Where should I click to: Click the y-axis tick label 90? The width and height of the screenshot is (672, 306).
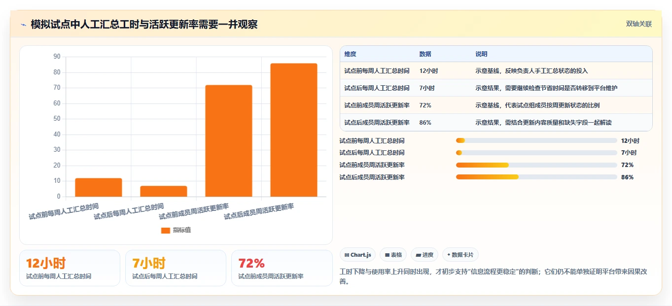point(57,57)
